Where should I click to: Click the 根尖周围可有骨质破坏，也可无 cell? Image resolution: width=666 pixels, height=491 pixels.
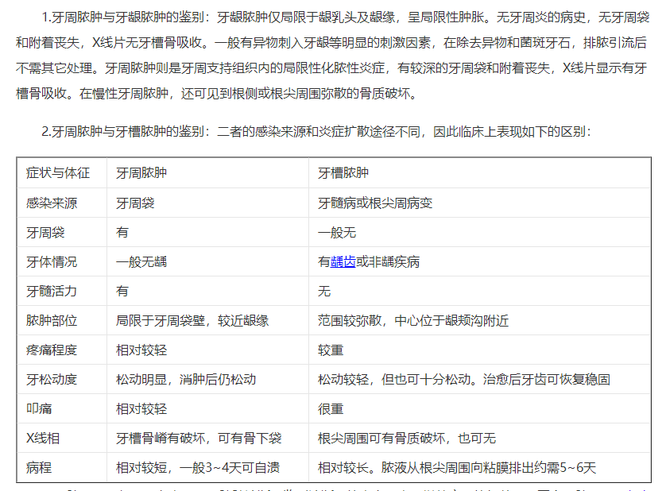407,438
